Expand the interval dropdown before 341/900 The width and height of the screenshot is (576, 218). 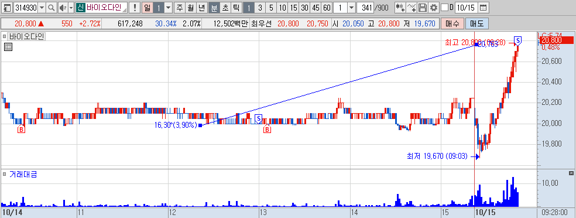click(351, 8)
